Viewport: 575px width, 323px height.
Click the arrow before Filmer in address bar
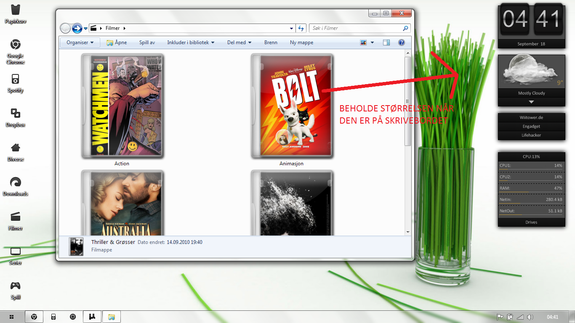[101, 28]
